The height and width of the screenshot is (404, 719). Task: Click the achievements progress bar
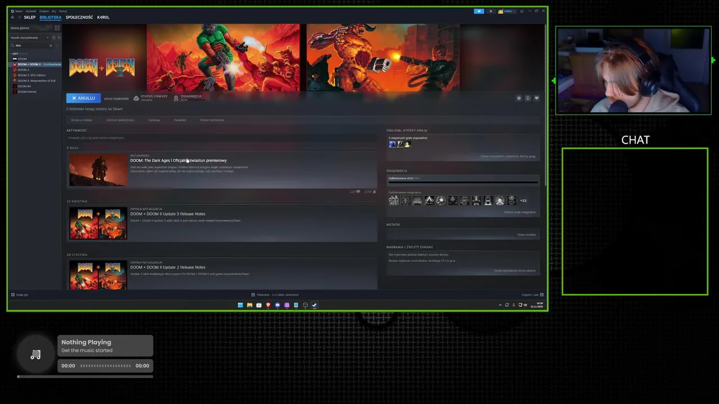tap(463, 182)
